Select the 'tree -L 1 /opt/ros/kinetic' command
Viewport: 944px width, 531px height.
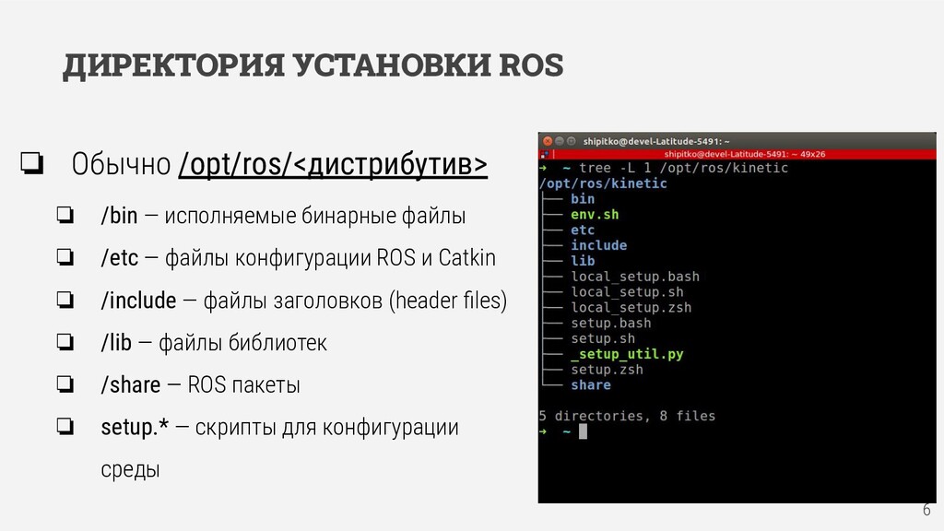[x=683, y=168]
